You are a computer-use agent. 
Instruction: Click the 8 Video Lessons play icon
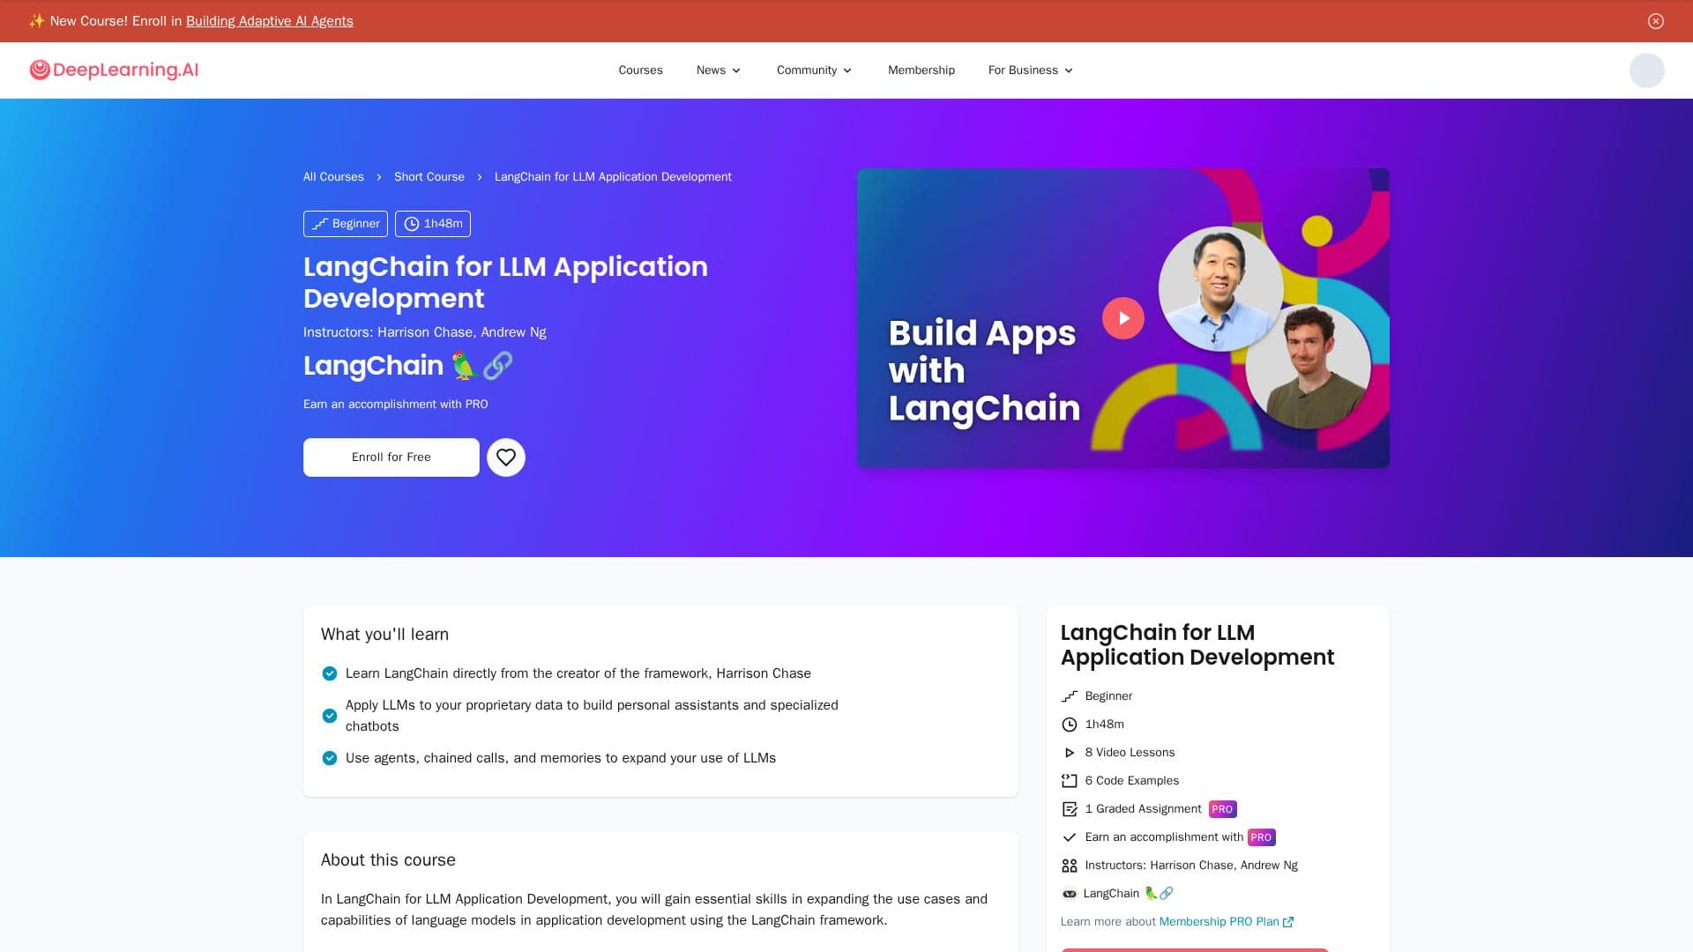(1069, 753)
